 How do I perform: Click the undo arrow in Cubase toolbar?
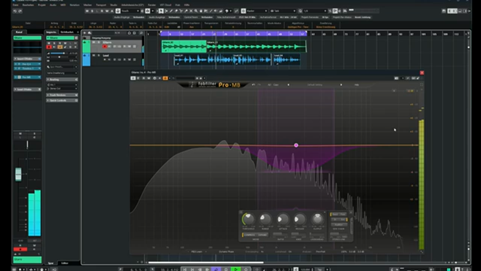click(15, 11)
